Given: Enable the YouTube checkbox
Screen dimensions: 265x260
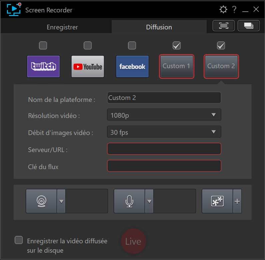Looking at the screenshot, I should (x=88, y=45).
